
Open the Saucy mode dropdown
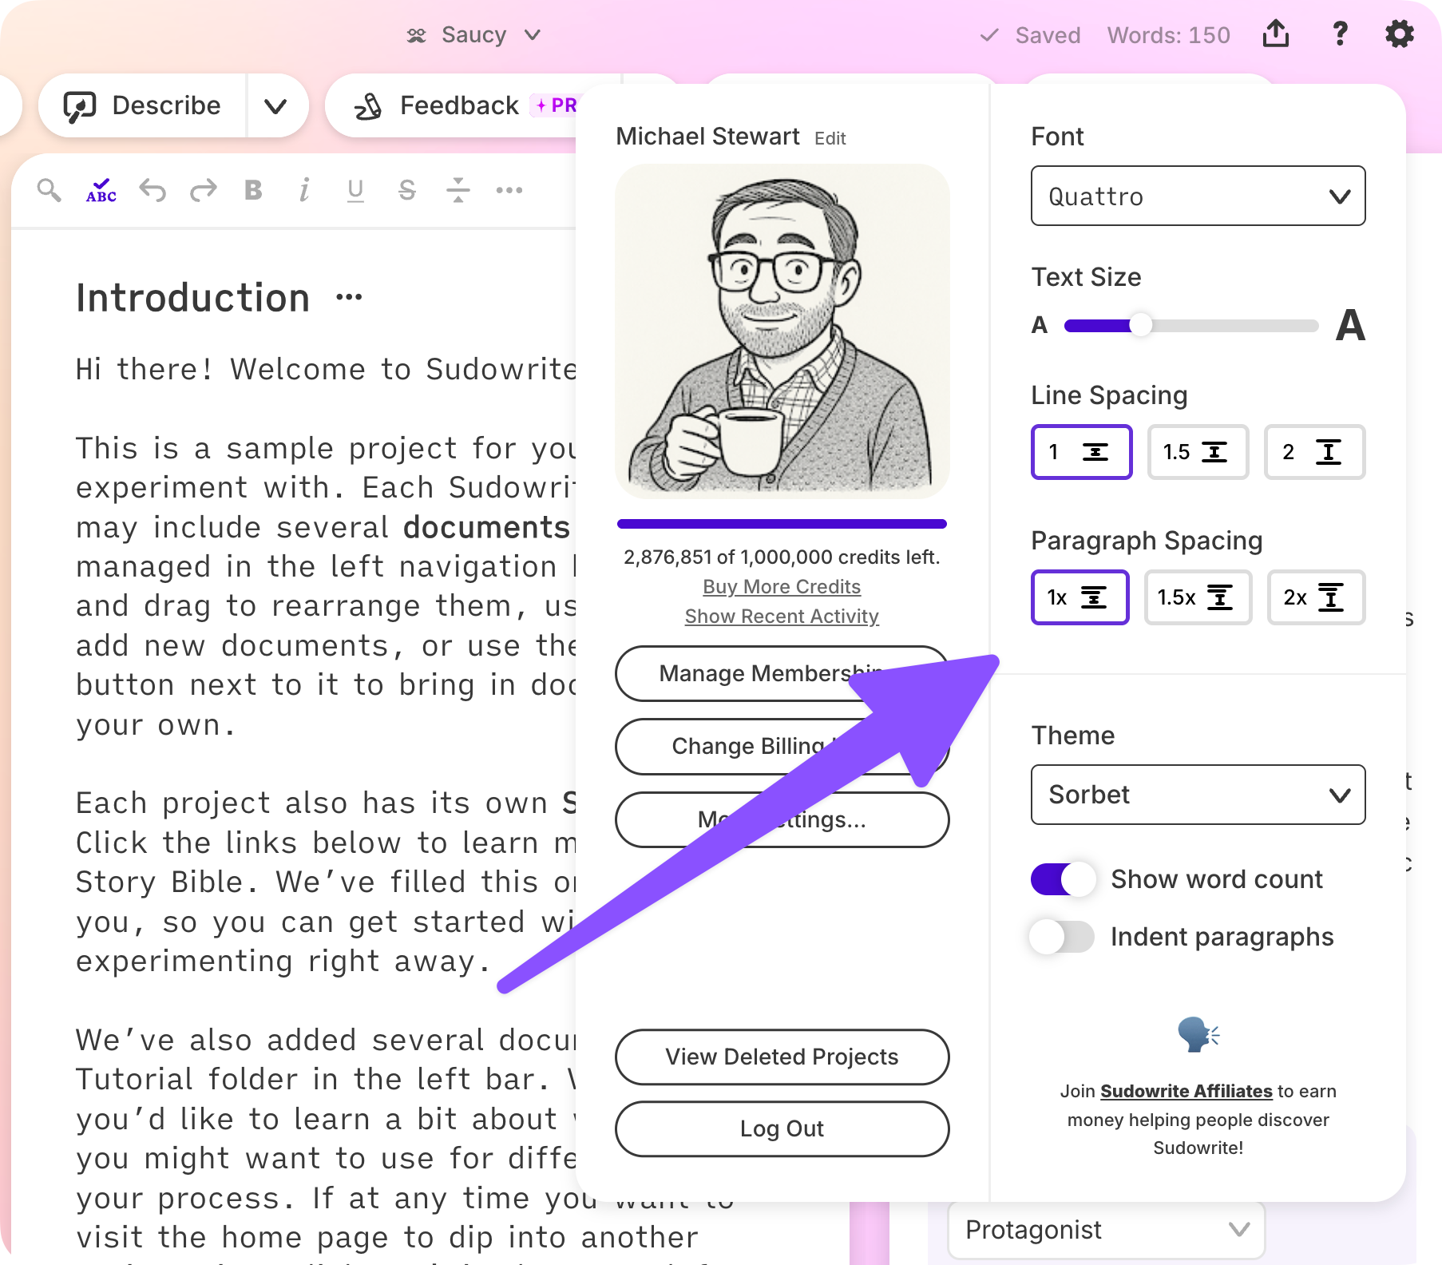click(474, 35)
